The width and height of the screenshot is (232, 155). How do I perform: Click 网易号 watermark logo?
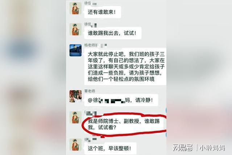click(x=183, y=148)
